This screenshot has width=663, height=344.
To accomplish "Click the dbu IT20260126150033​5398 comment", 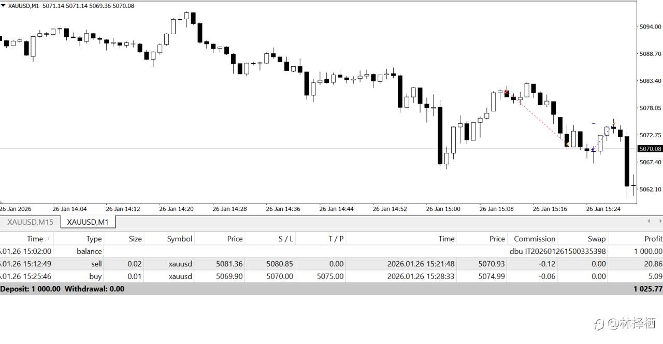I will pyautogui.click(x=558, y=251).
